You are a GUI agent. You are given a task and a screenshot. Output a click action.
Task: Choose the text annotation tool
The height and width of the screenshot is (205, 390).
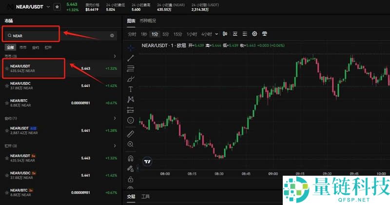131,89
